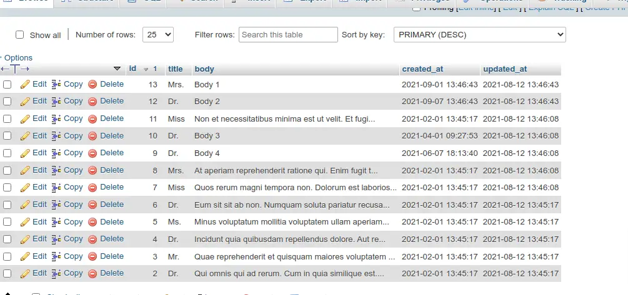Open the Options link above the table
Screen dimensions: 628x295
tap(18, 57)
